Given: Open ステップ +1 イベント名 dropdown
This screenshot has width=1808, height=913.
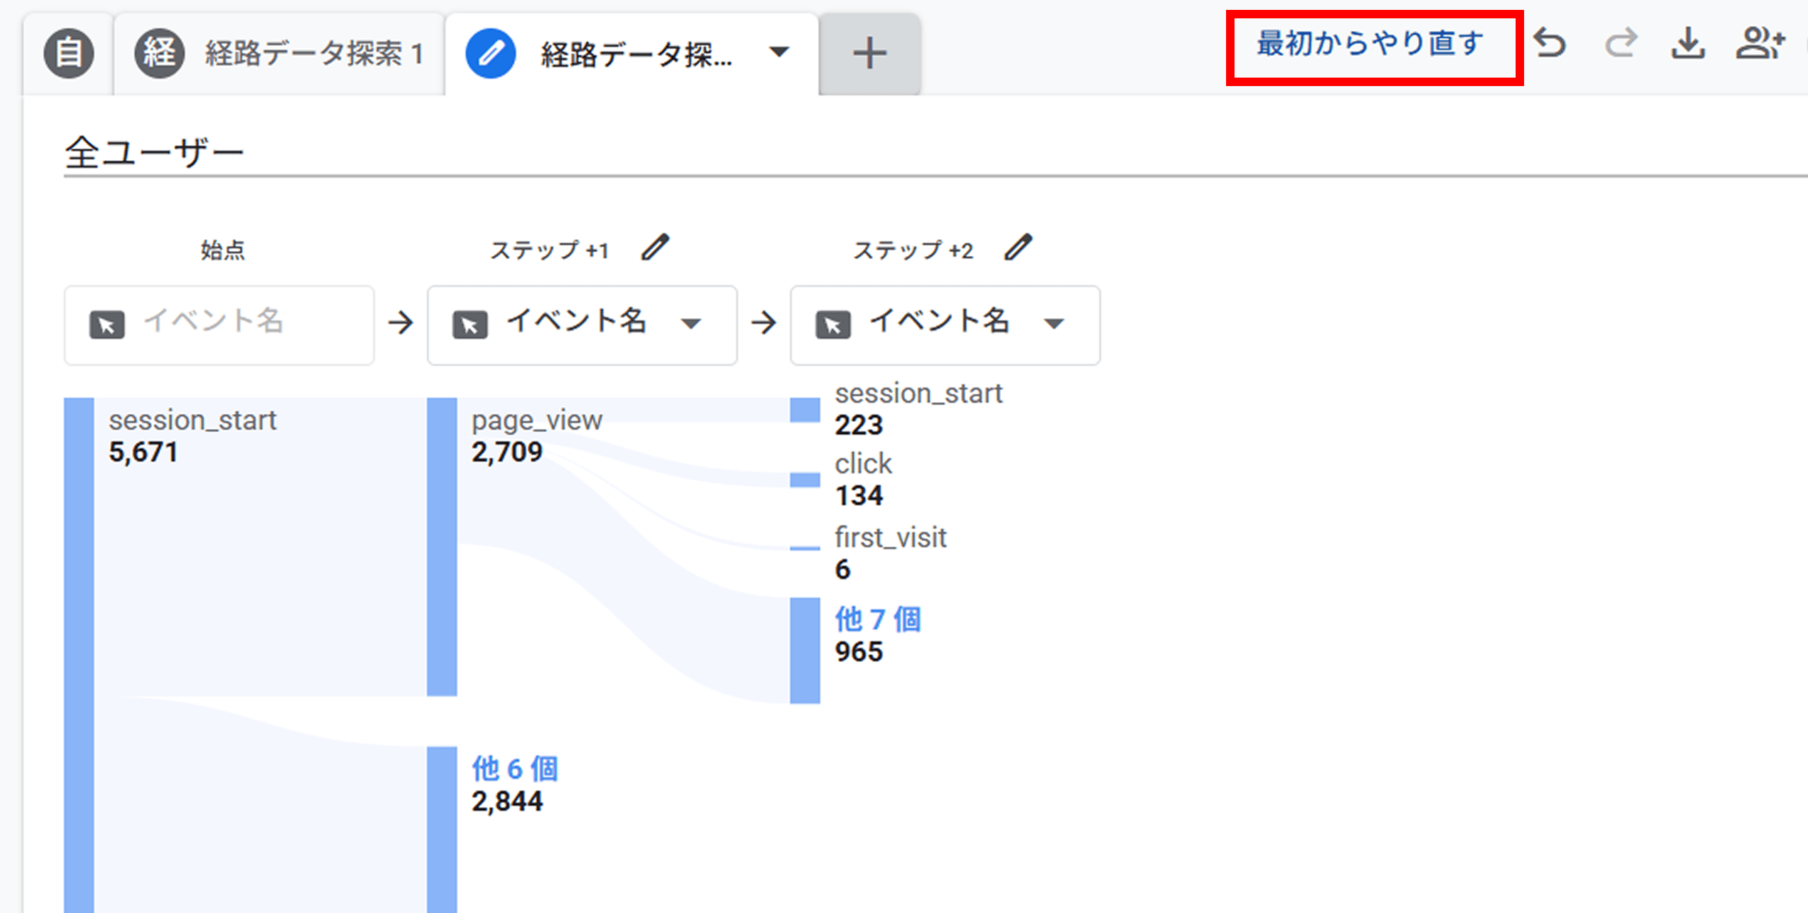Looking at the screenshot, I should (x=582, y=325).
